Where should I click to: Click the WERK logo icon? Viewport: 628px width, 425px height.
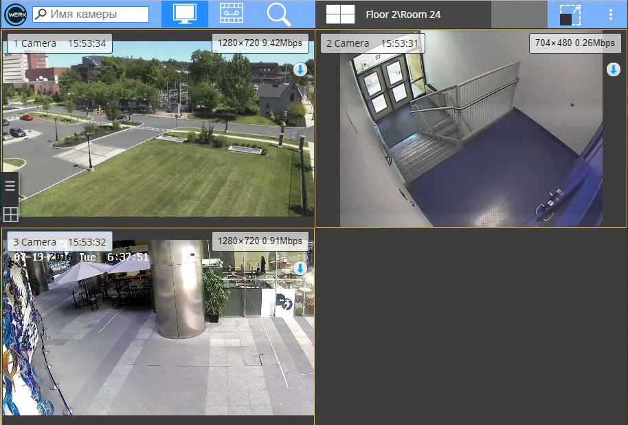click(15, 14)
